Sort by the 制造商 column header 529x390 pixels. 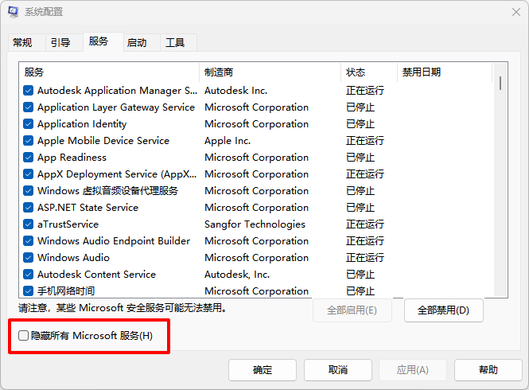click(270, 72)
